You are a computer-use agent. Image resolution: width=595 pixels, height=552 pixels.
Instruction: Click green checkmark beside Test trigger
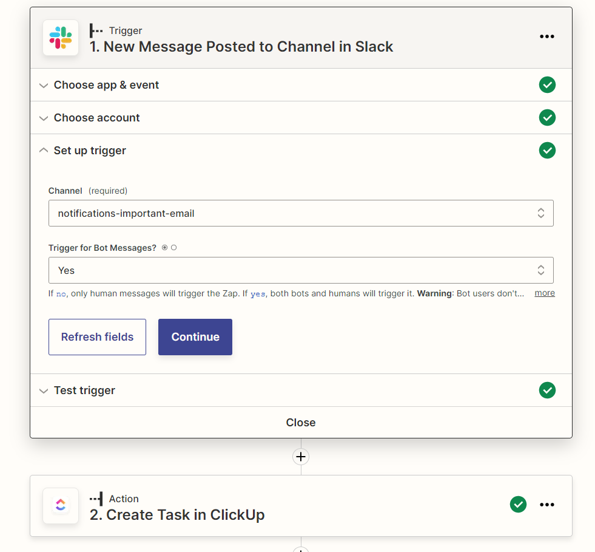(547, 390)
